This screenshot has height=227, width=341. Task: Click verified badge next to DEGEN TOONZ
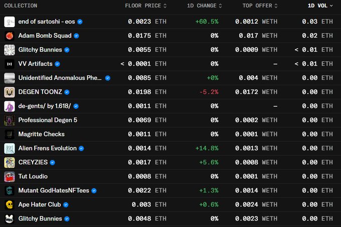[x=67, y=92]
